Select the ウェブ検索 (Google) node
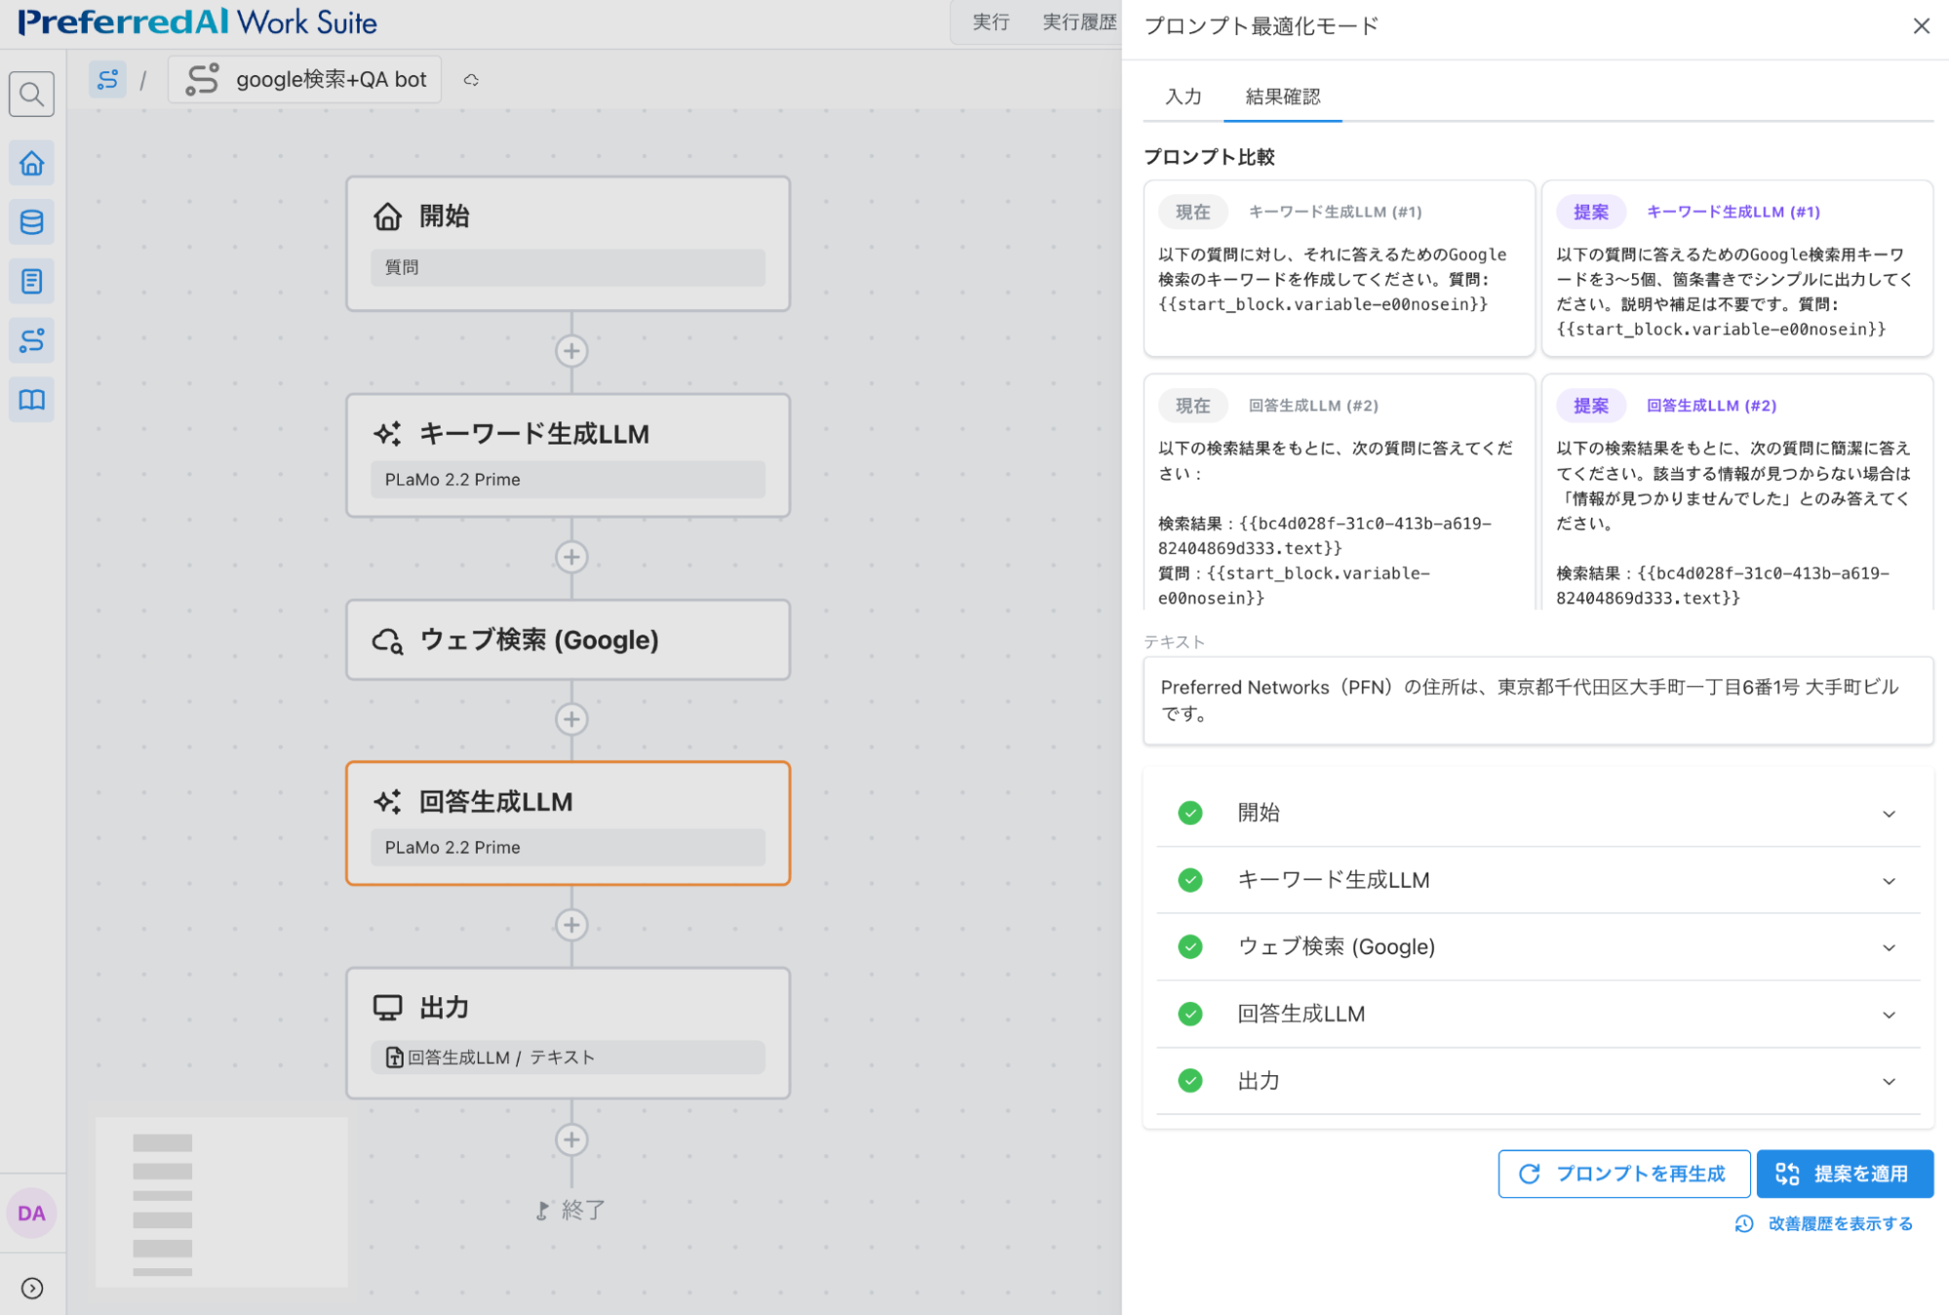Viewport: 1949px width, 1315px height. click(x=567, y=639)
